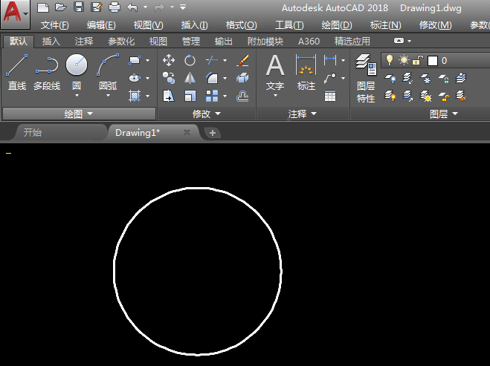Viewport: 490px width, 366px height.
Task: Open the AutoCAD application menu button
Action: click(15, 13)
